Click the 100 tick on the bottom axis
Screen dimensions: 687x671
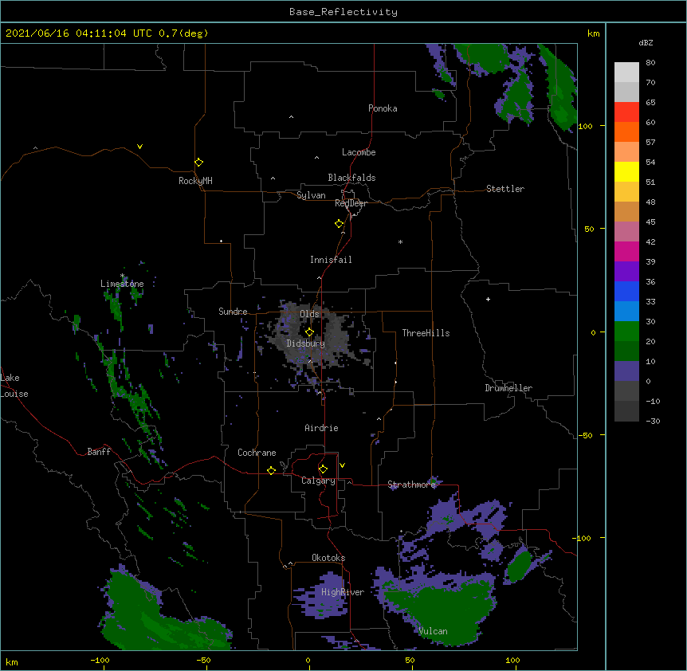point(512,660)
